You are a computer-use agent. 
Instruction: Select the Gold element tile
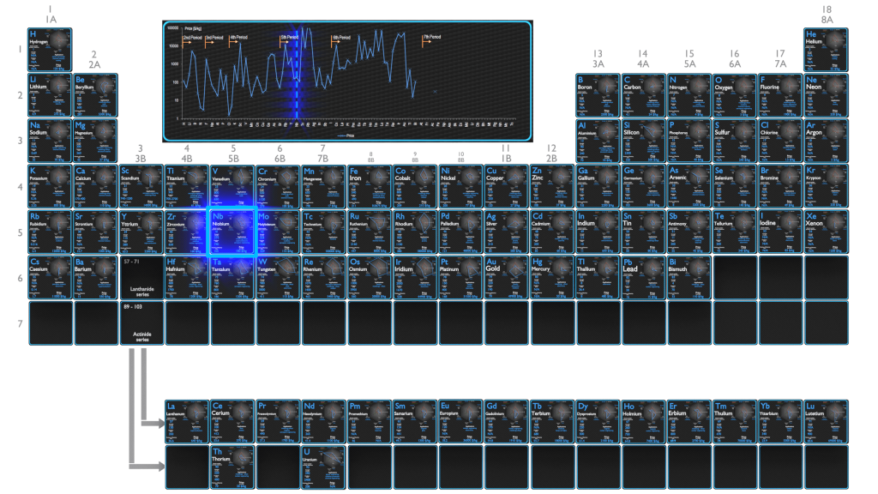coord(506,277)
